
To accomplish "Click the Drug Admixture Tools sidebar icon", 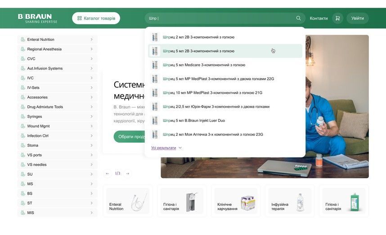I will click(x=23, y=107).
